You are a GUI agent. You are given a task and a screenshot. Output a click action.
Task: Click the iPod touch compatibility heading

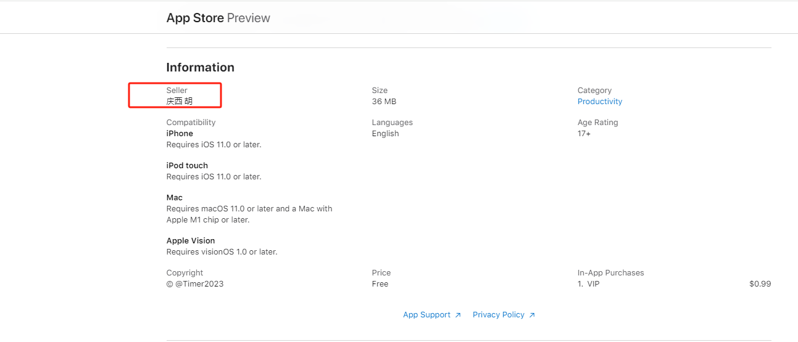[187, 166]
